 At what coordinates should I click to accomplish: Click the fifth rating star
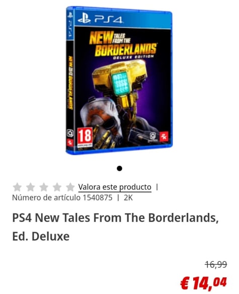point(70,187)
